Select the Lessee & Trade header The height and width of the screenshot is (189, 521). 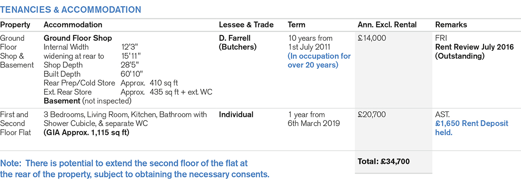pos(246,25)
